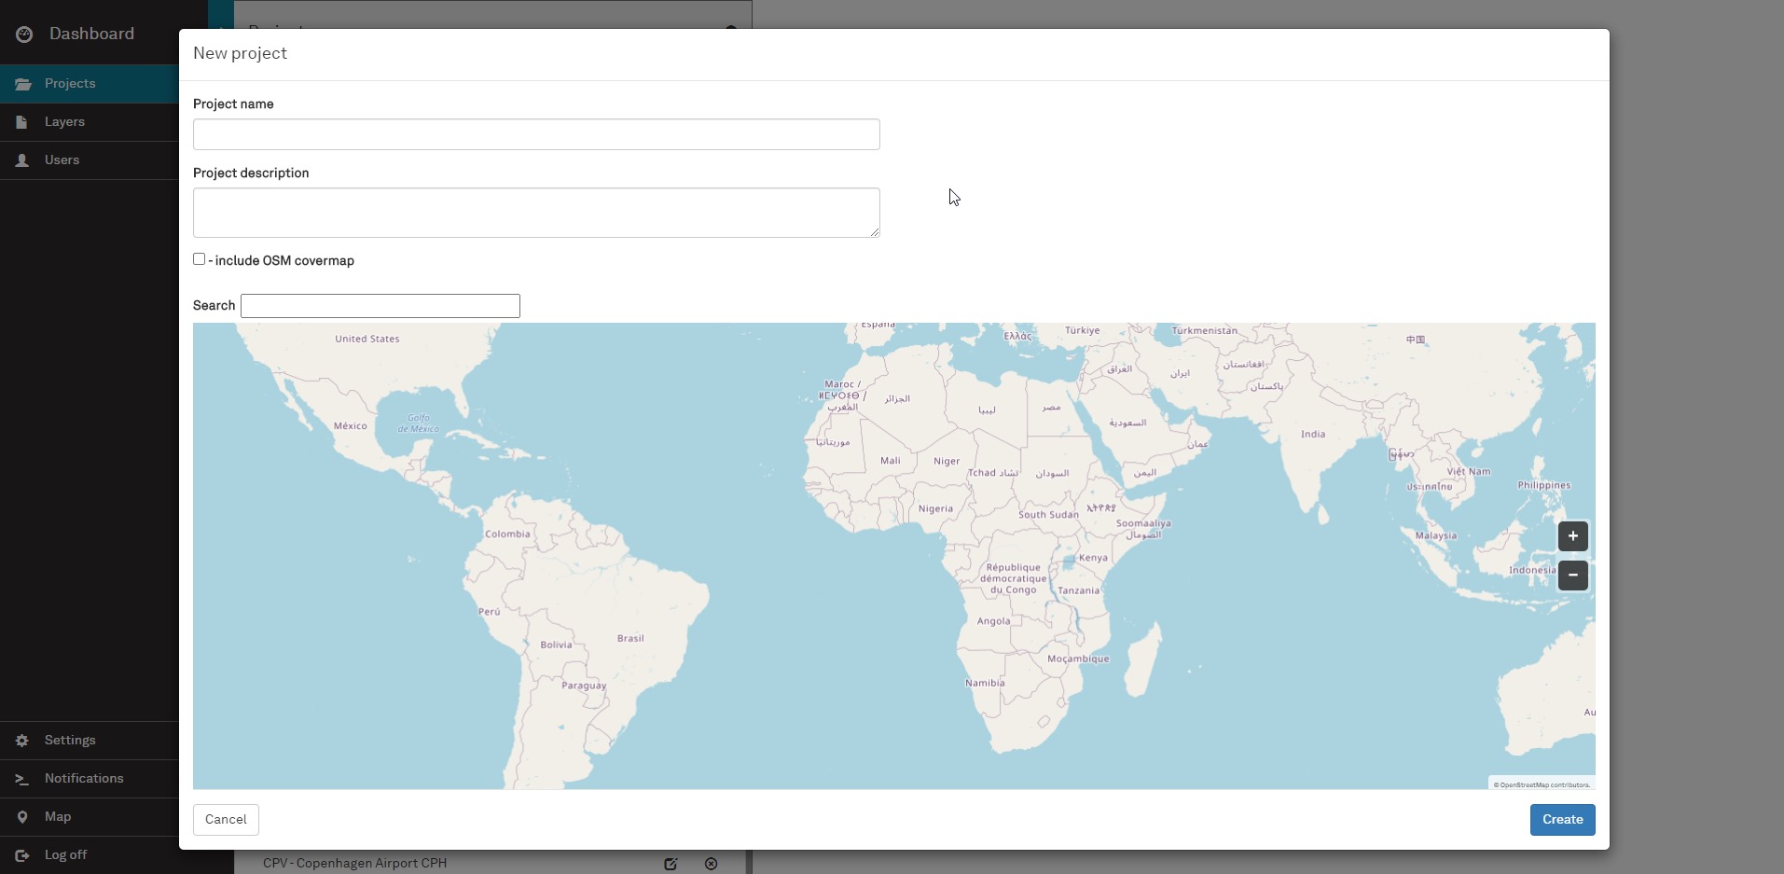Click the Notifications terminal icon
The image size is (1784, 874).
22,779
